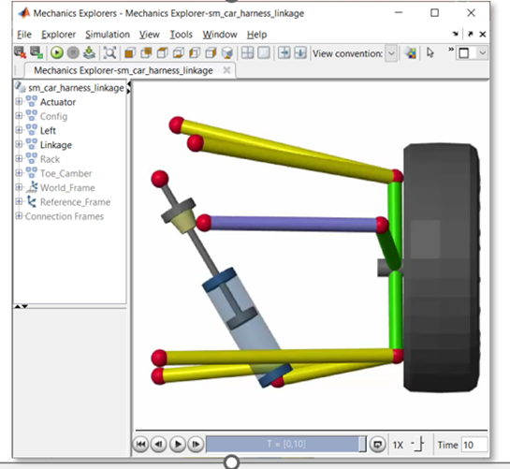The image size is (510, 469).
Task: Click the run simulation green play icon
Action: point(57,52)
